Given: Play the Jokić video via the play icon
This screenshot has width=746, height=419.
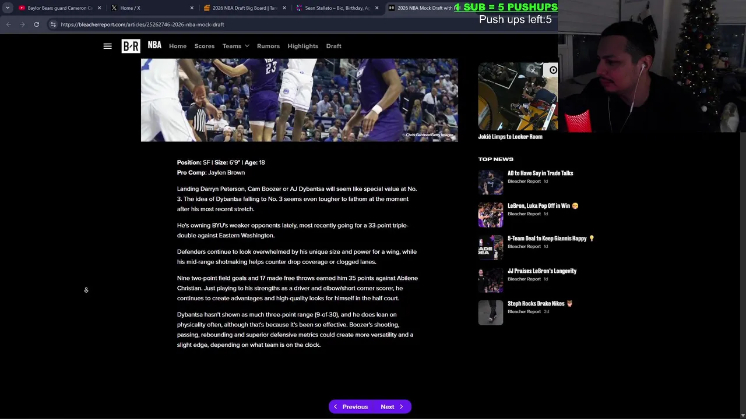Looking at the screenshot, I should click(x=553, y=70).
